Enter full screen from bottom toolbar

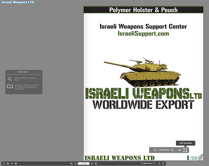tap(163, 164)
